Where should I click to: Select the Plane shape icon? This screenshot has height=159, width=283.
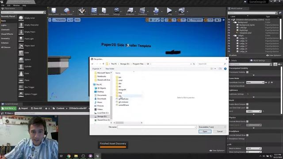point(21,80)
